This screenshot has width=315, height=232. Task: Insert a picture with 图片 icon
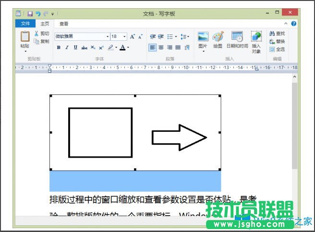[203, 37]
